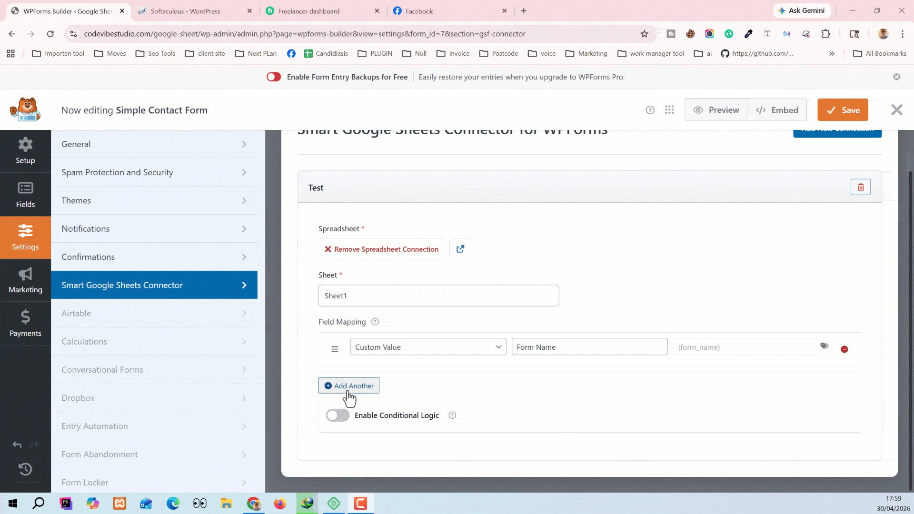Open the browser extensions puzzle icon
This screenshot has height=514, width=914.
826,34
